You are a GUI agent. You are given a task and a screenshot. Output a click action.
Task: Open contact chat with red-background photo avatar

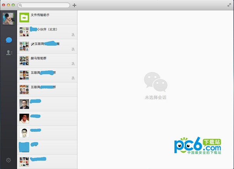tap(47, 118)
